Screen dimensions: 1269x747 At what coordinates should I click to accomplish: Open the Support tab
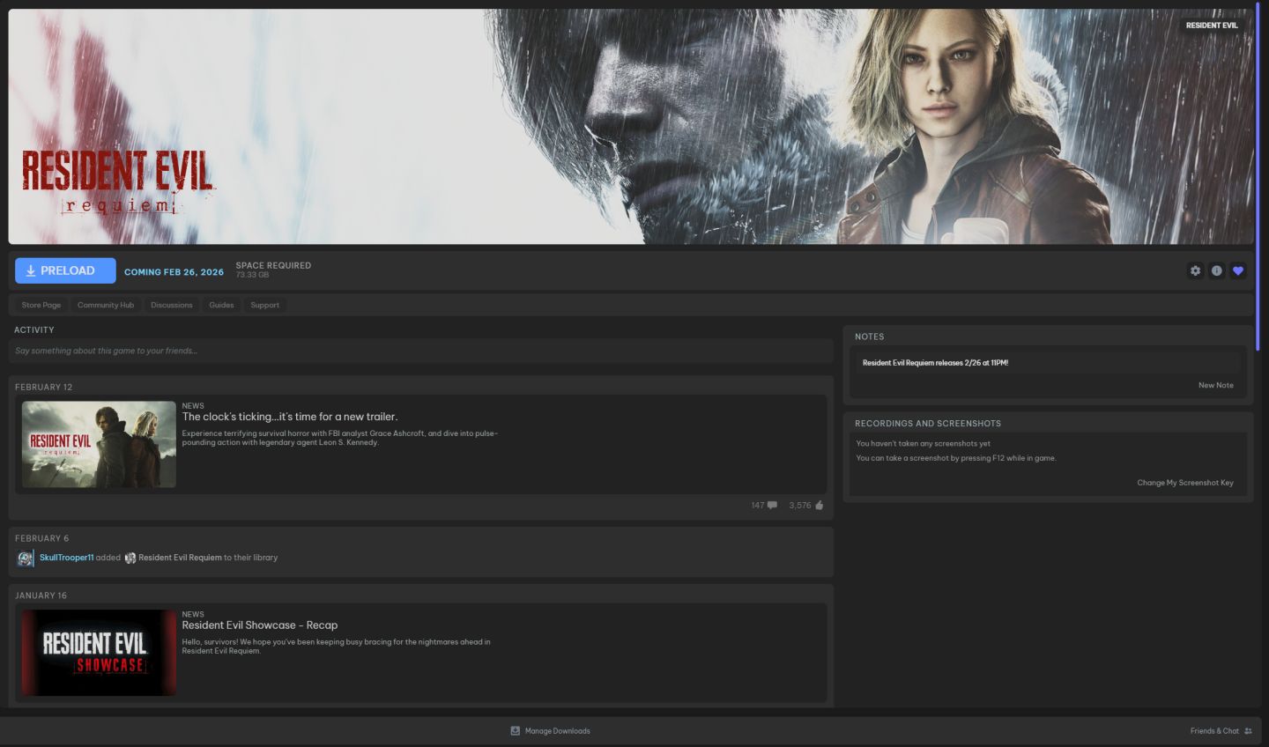pos(264,305)
